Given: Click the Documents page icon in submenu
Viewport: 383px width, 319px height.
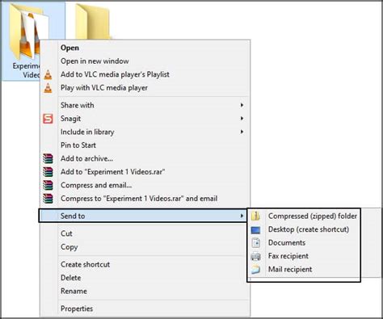Looking at the screenshot, I should 255,243.
